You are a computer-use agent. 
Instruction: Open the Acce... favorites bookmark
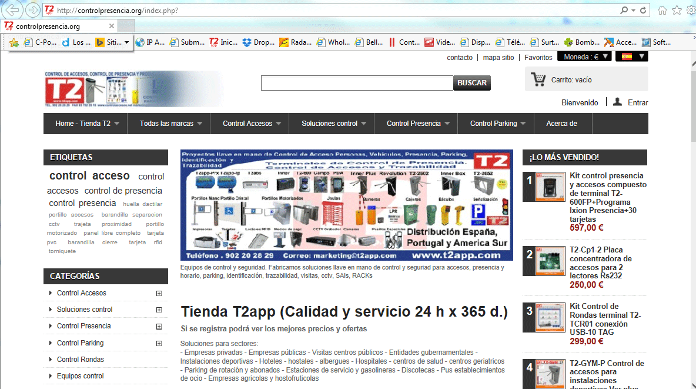(x=621, y=42)
